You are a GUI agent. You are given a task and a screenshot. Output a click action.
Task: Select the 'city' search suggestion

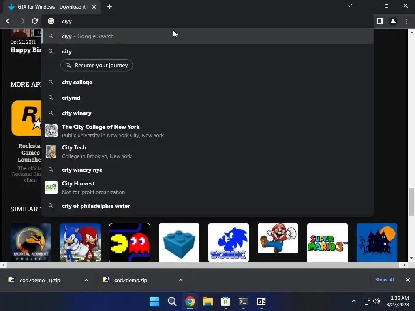coord(207,51)
